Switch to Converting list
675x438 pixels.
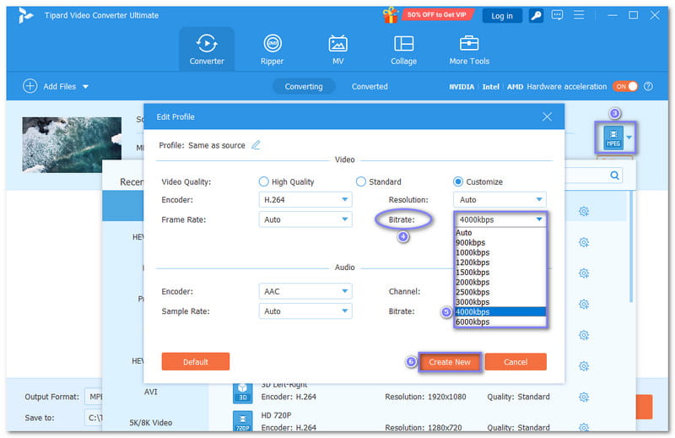(x=304, y=87)
